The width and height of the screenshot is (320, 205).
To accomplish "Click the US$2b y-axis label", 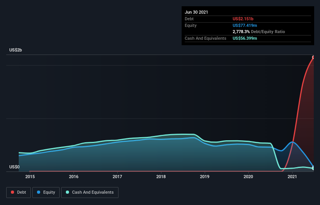I will click(16, 50).
